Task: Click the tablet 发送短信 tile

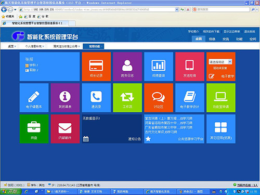Action: 190,67
